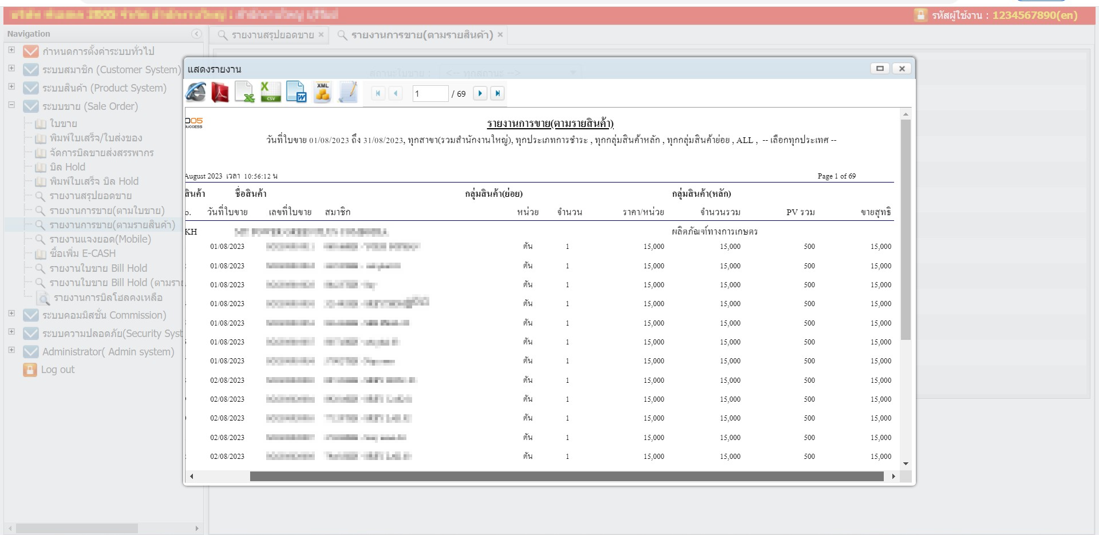The width and height of the screenshot is (1099, 535).
Task: Expand the Product System tree node
Action: click(x=11, y=87)
